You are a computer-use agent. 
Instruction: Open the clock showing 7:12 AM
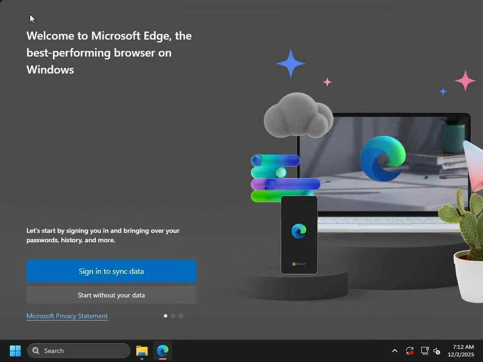tap(461, 351)
